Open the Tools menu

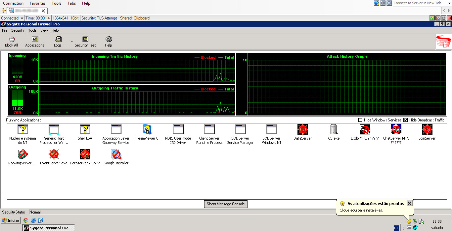pos(32,30)
